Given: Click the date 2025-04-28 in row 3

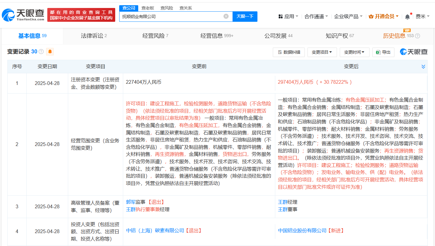Looking at the screenshot, I should 47,207.
